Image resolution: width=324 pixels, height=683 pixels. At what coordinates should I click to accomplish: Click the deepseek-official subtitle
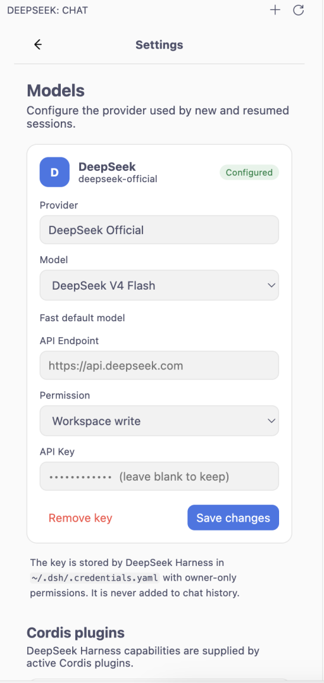(x=118, y=179)
